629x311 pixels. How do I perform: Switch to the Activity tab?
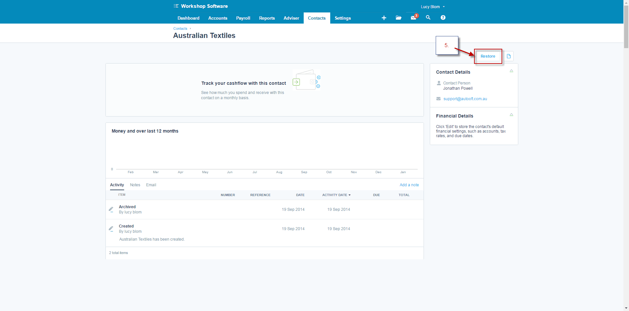click(x=117, y=185)
